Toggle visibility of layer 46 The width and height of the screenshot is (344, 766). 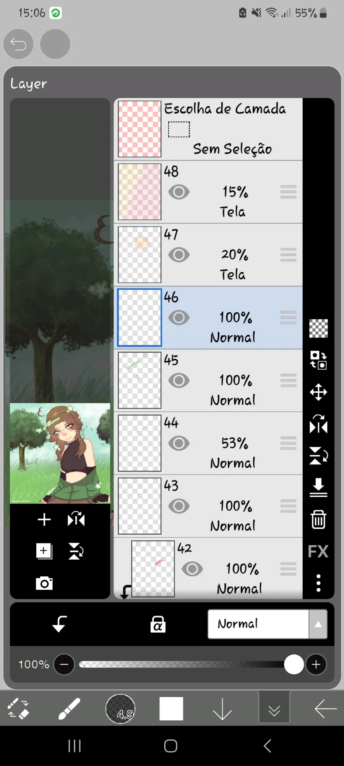179,318
